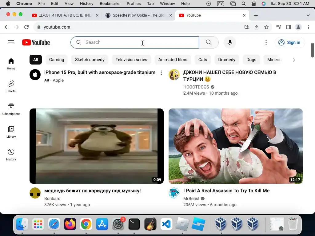
Task: Open HOOOTDOGS channel name link
Action: coord(196,87)
